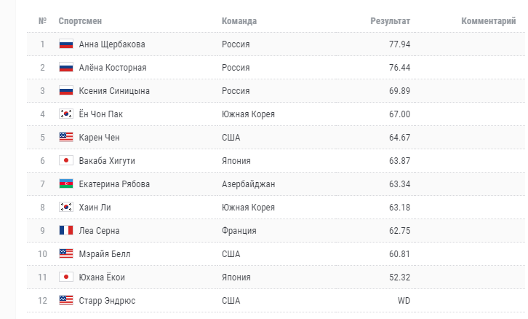528x319 pixels.
Task: Select the Команда column header
Action: [239, 21]
